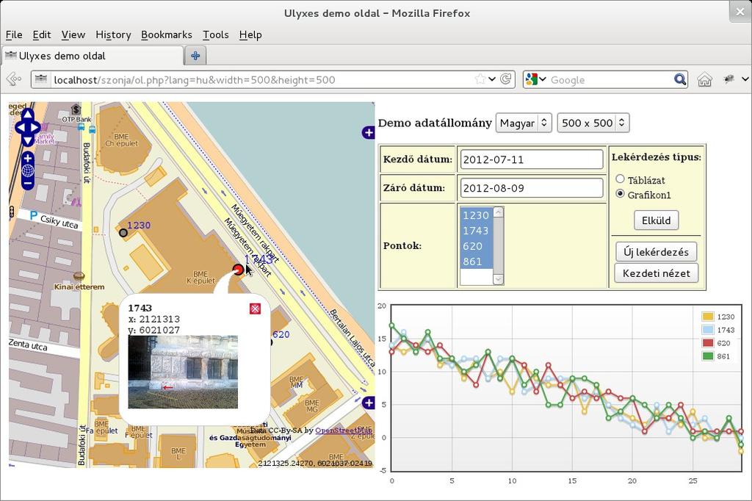
Task: Close the Firefox window
Action: (x=740, y=12)
